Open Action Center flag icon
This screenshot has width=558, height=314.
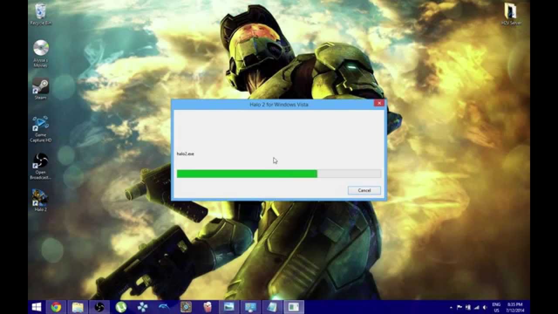(459, 307)
